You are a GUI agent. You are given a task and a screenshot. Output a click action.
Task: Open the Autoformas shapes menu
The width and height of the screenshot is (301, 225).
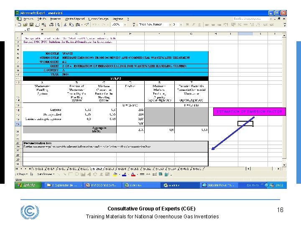pos(46,174)
